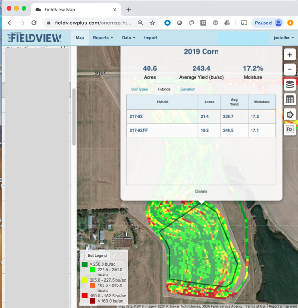Click the Edit Legend button
The width and height of the screenshot is (298, 308).
(x=97, y=255)
